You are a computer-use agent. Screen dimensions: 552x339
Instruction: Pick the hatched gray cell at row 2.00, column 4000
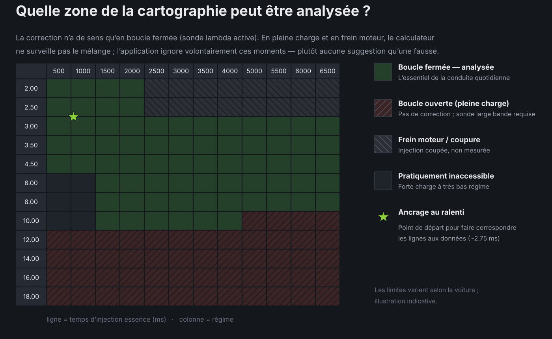(230, 88)
